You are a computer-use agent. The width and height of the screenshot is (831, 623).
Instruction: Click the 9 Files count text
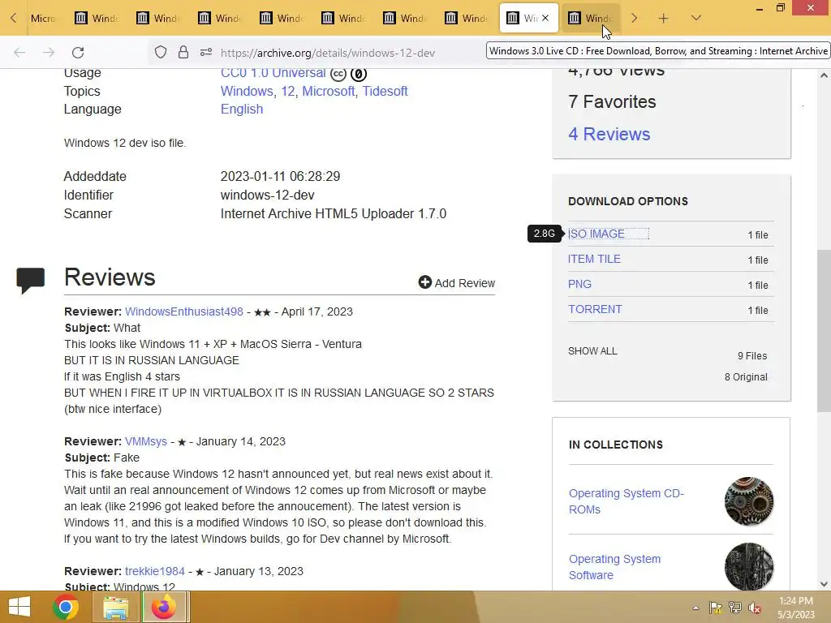tap(752, 356)
